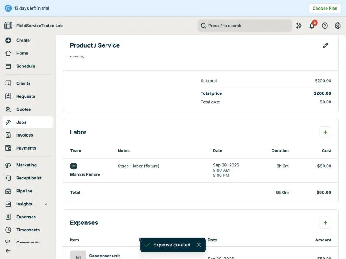346x259 pixels.
Task: Select Jobs in the sidebar
Action: click(x=28, y=122)
